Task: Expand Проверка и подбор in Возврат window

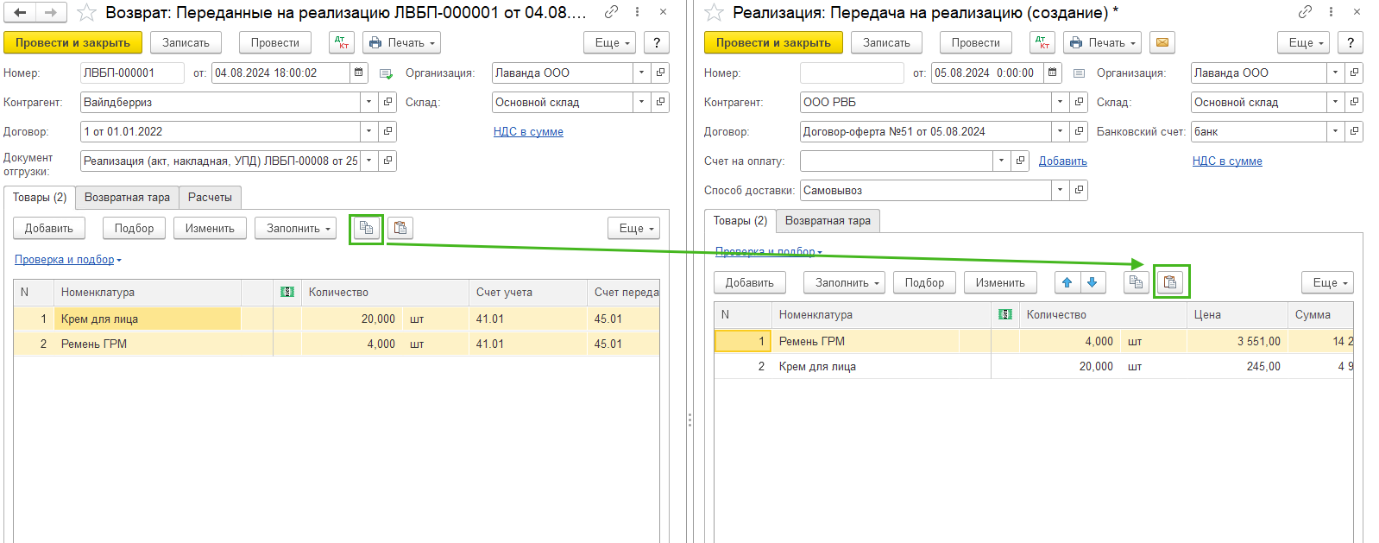Action: click(68, 260)
